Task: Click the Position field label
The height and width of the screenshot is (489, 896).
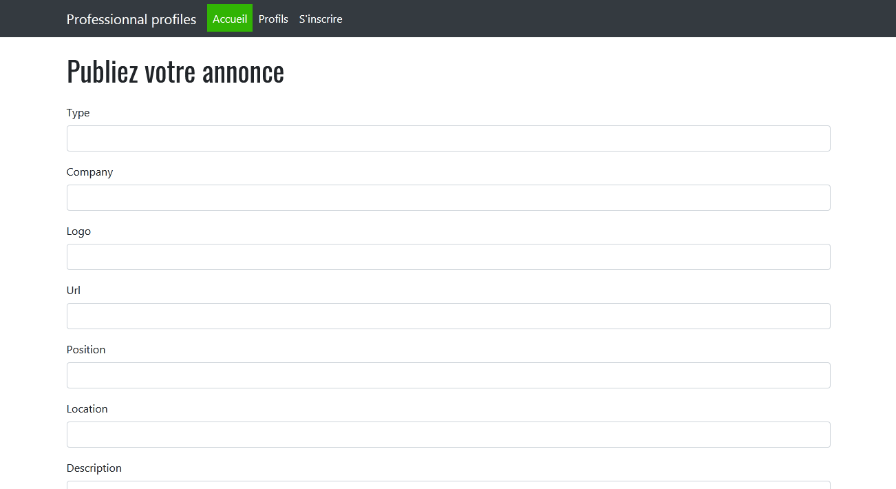Action: [x=86, y=349]
